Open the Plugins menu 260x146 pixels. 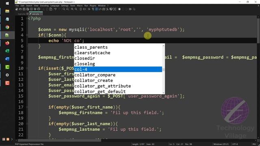tap(93, 6)
